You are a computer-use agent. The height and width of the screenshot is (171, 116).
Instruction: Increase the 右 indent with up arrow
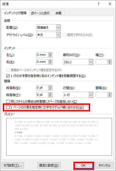tap(50, 61)
